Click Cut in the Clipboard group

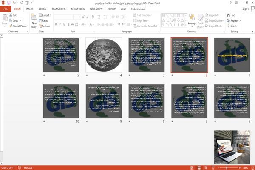click(x=13, y=15)
